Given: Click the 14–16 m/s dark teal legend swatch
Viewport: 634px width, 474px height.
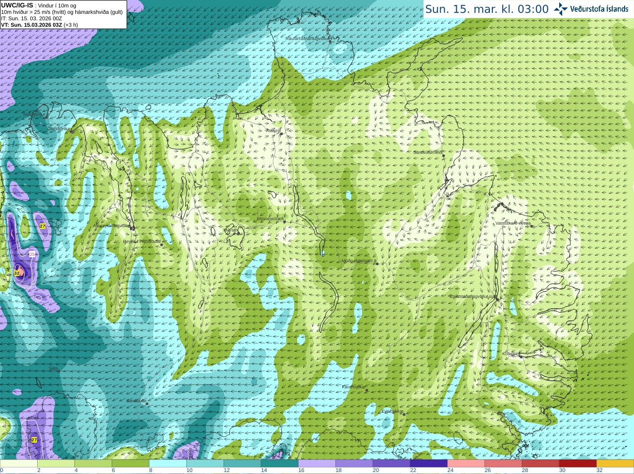Looking at the screenshot, I should click(280, 464).
